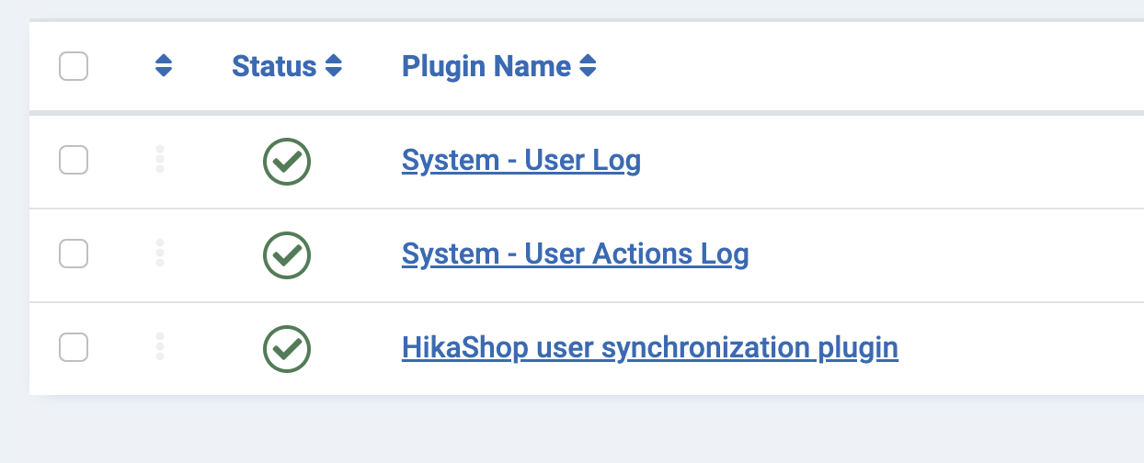
Task: Tick the System - User Actions Log checkbox
Action: click(x=74, y=254)
